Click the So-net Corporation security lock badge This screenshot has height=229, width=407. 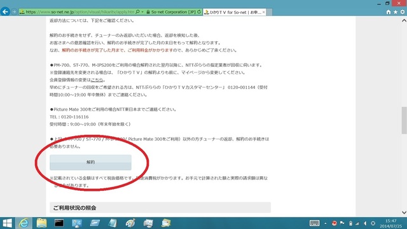[170, 12]
